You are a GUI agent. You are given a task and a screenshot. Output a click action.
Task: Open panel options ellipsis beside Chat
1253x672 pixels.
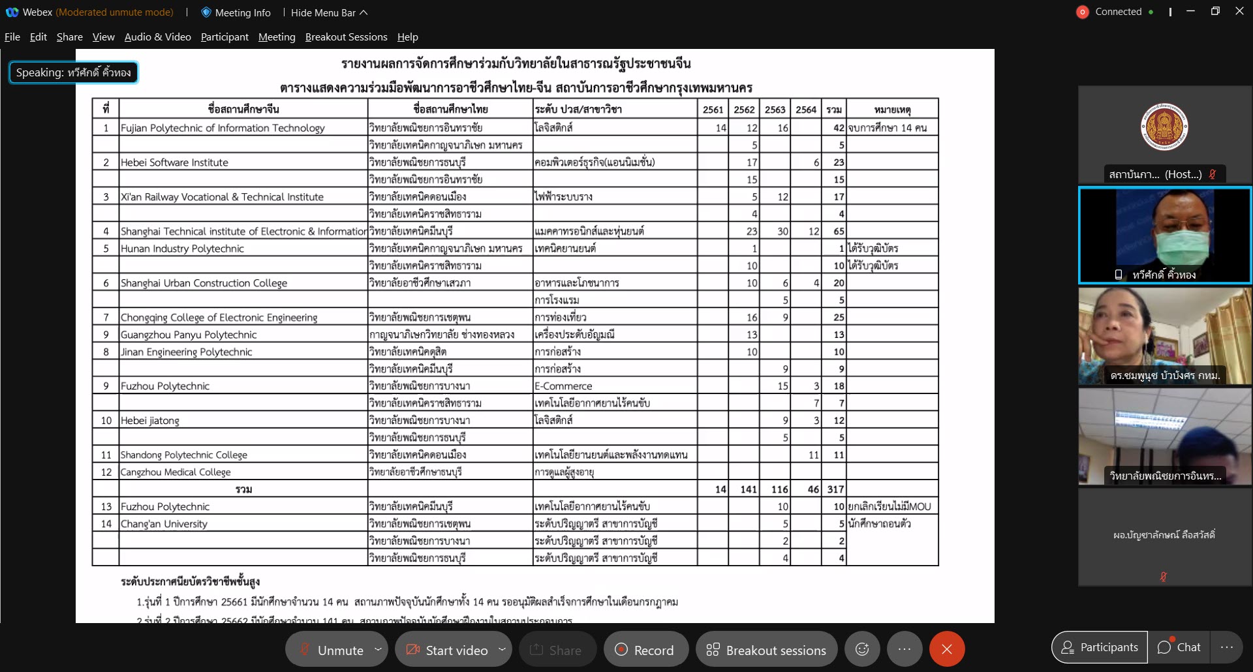[1226, 647]
